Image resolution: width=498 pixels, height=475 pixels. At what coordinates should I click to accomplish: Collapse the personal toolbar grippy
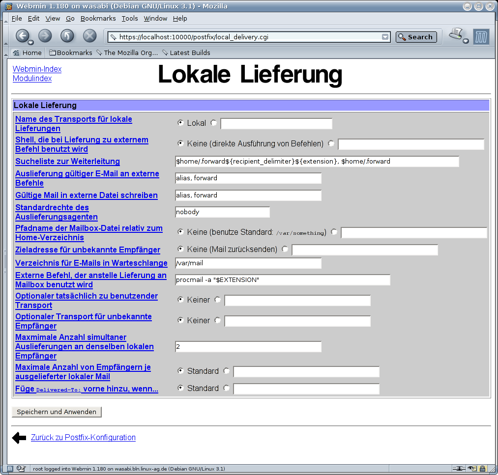5,53
